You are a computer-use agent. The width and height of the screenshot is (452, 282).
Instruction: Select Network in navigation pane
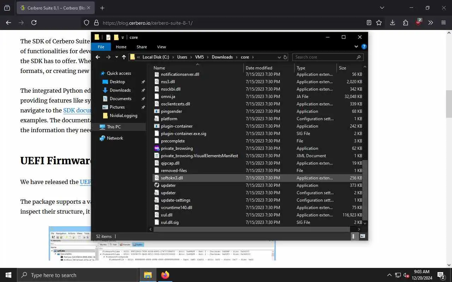115,138
